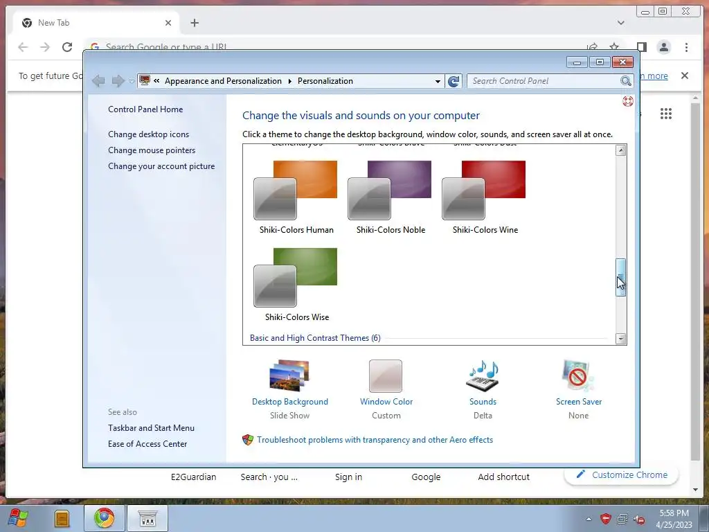The width and height of the screenshot is (709, 532).
Task: Click in the Search Control Panel field
Action: [x=544, y=81]
